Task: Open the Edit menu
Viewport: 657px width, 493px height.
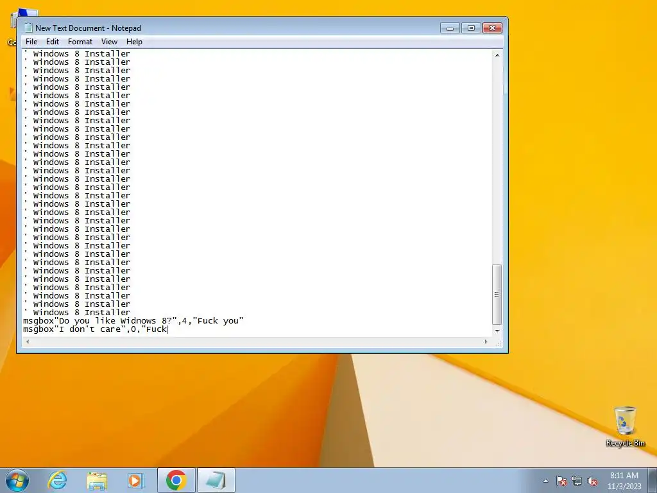Action: pyautogui.click(x=53, y=42)
